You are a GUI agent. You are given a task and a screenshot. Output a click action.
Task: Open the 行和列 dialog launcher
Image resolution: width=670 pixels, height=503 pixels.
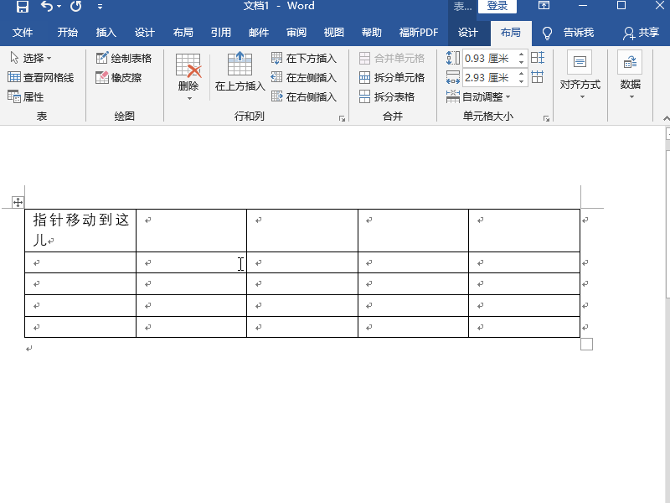[x=342, y=118]
